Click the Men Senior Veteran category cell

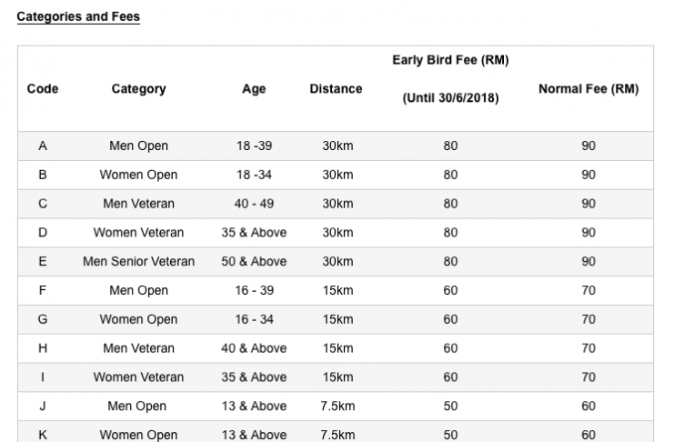point(138,261)
